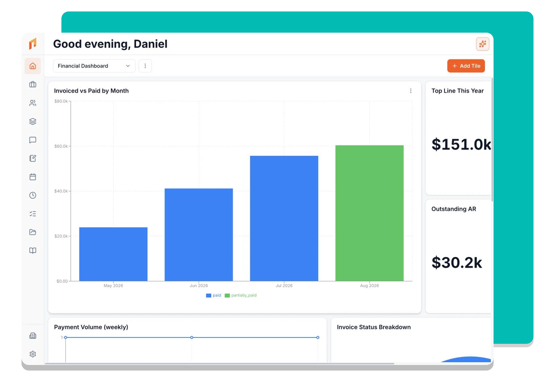The image size is (555, 382).
Task: Click the notebook edit icon in the sidebar
Action: pos(33,158)
